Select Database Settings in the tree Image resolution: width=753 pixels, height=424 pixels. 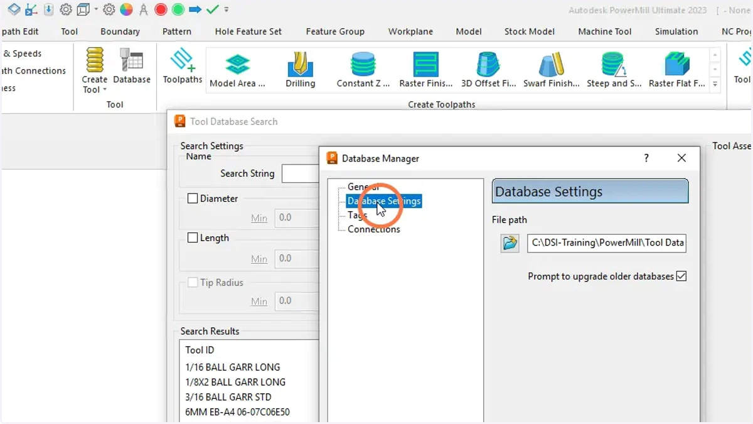[x=384, y=201]
